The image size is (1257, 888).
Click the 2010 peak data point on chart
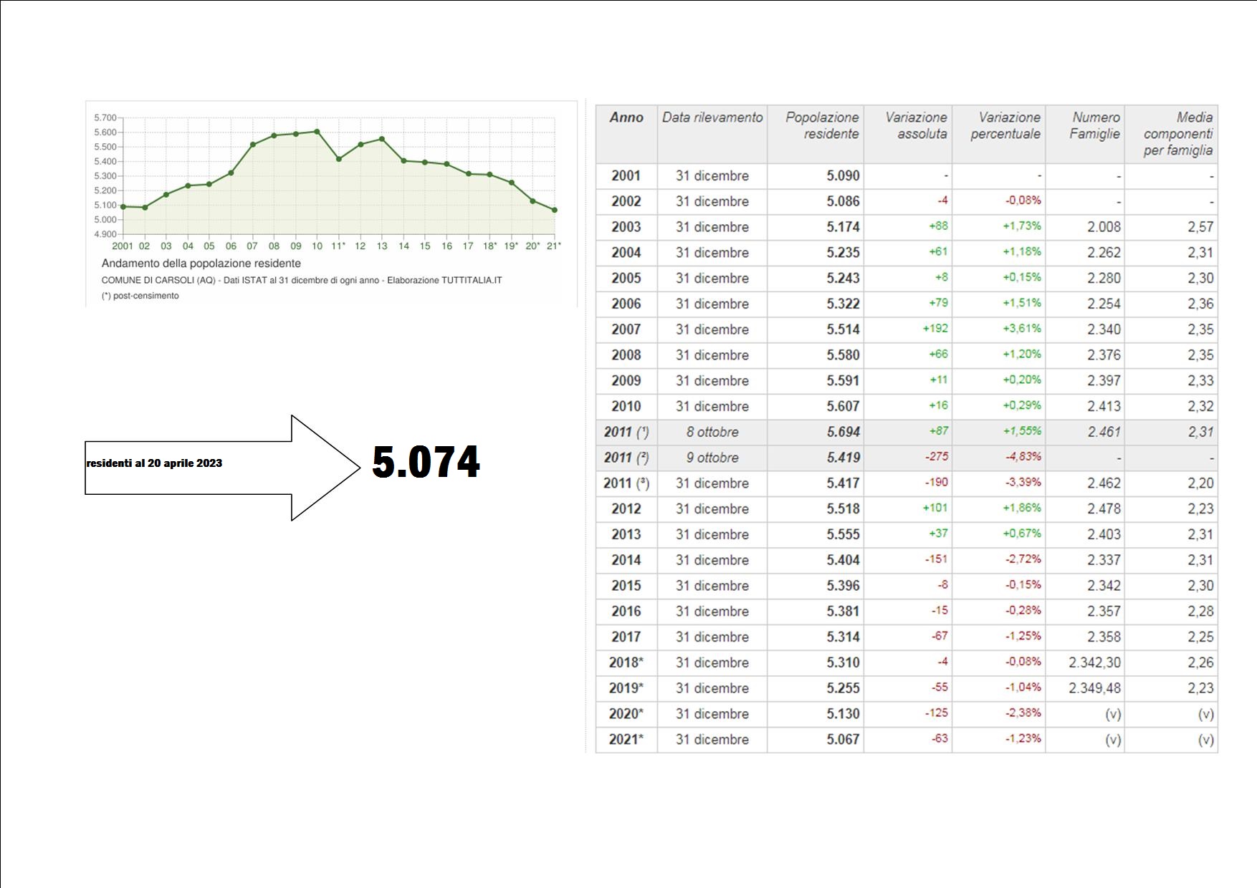[317, 132]
